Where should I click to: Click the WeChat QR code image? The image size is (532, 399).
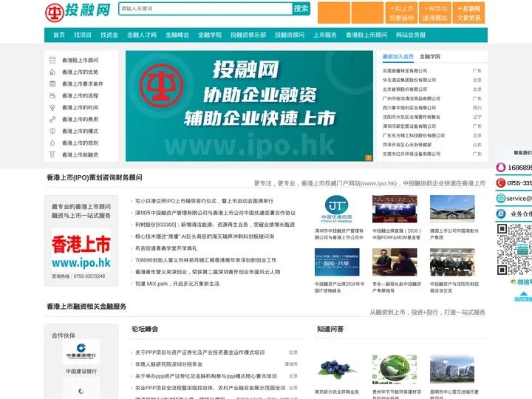514,249
